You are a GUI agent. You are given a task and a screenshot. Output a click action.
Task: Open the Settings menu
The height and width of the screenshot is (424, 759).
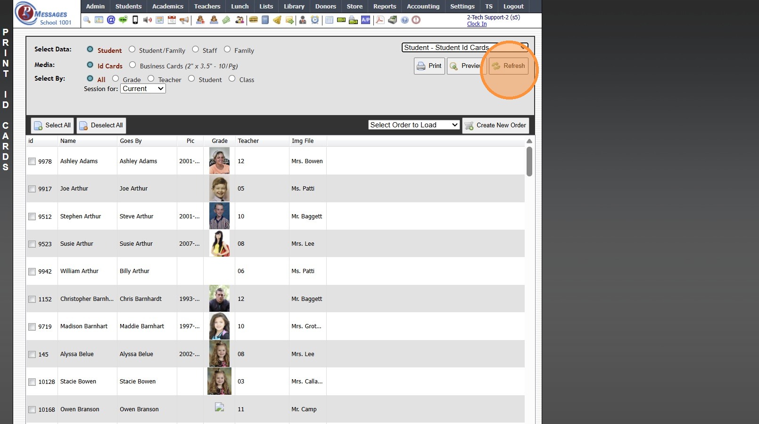[x=462, y=6]
